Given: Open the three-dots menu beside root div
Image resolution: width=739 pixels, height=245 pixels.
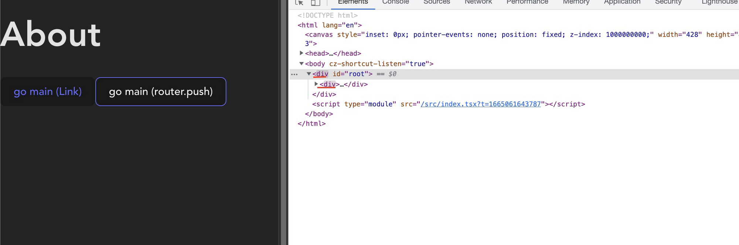Looking at the screenshot, I should [294, 74].
